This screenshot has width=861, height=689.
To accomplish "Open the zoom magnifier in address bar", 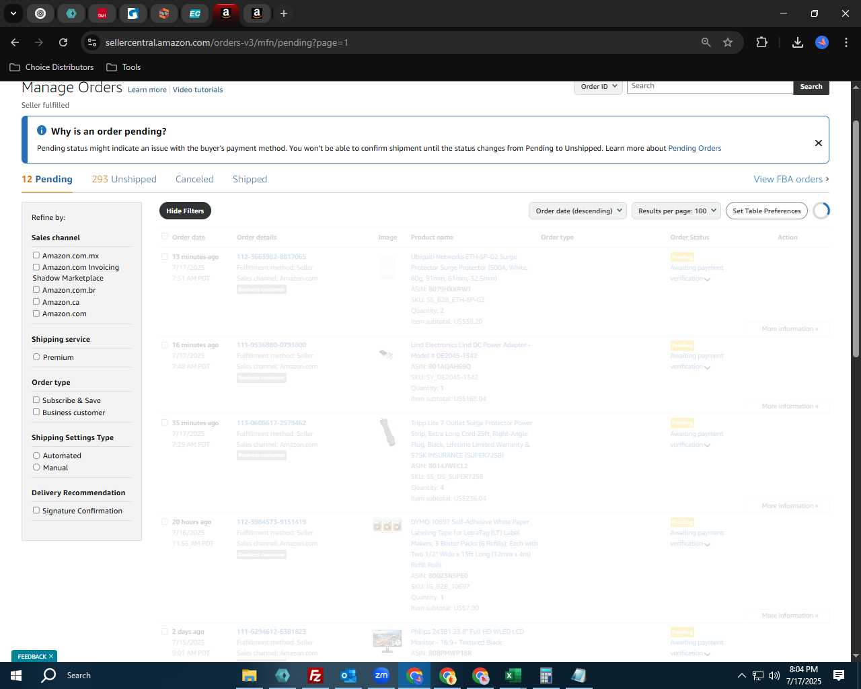I will point(706,42).
